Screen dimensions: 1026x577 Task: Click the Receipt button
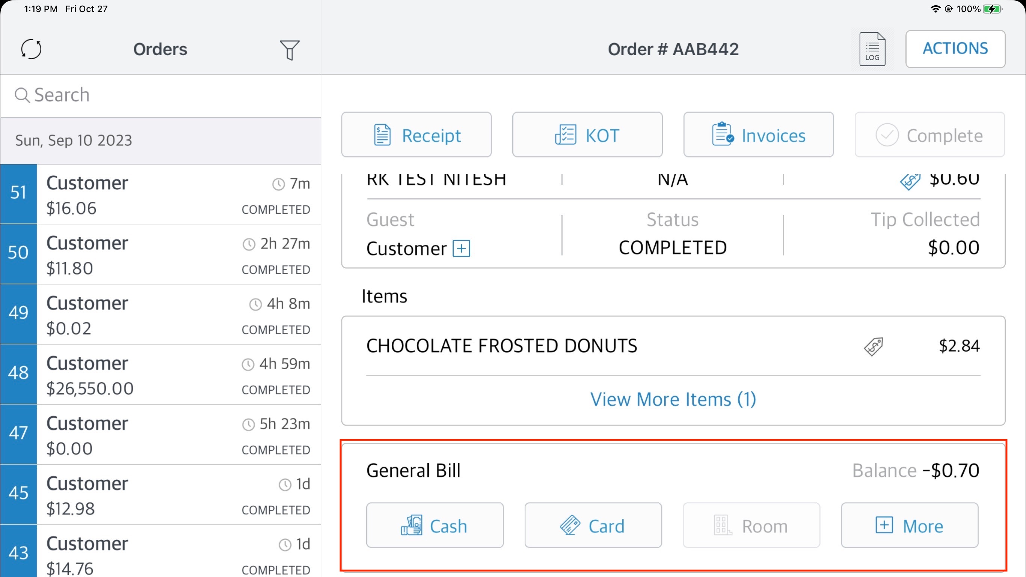click(416, 135)
